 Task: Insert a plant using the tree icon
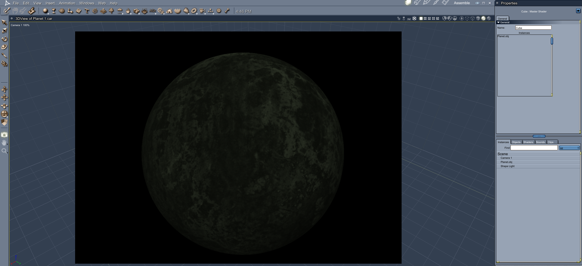click(x=111, y=11)
